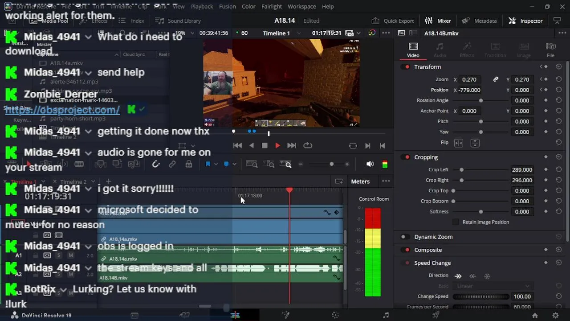
Task: Zoom in the timeline with plus button
Action: click(x=347, y=165)
